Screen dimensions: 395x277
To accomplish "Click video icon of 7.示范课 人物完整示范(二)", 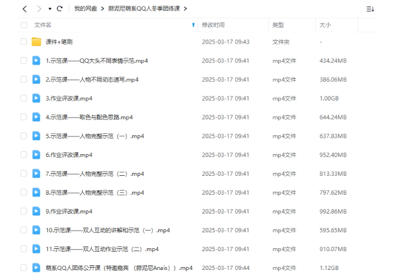I will [x=36, y=173].
